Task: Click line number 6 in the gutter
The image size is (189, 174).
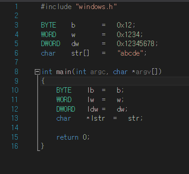Action: coord(16,53)
